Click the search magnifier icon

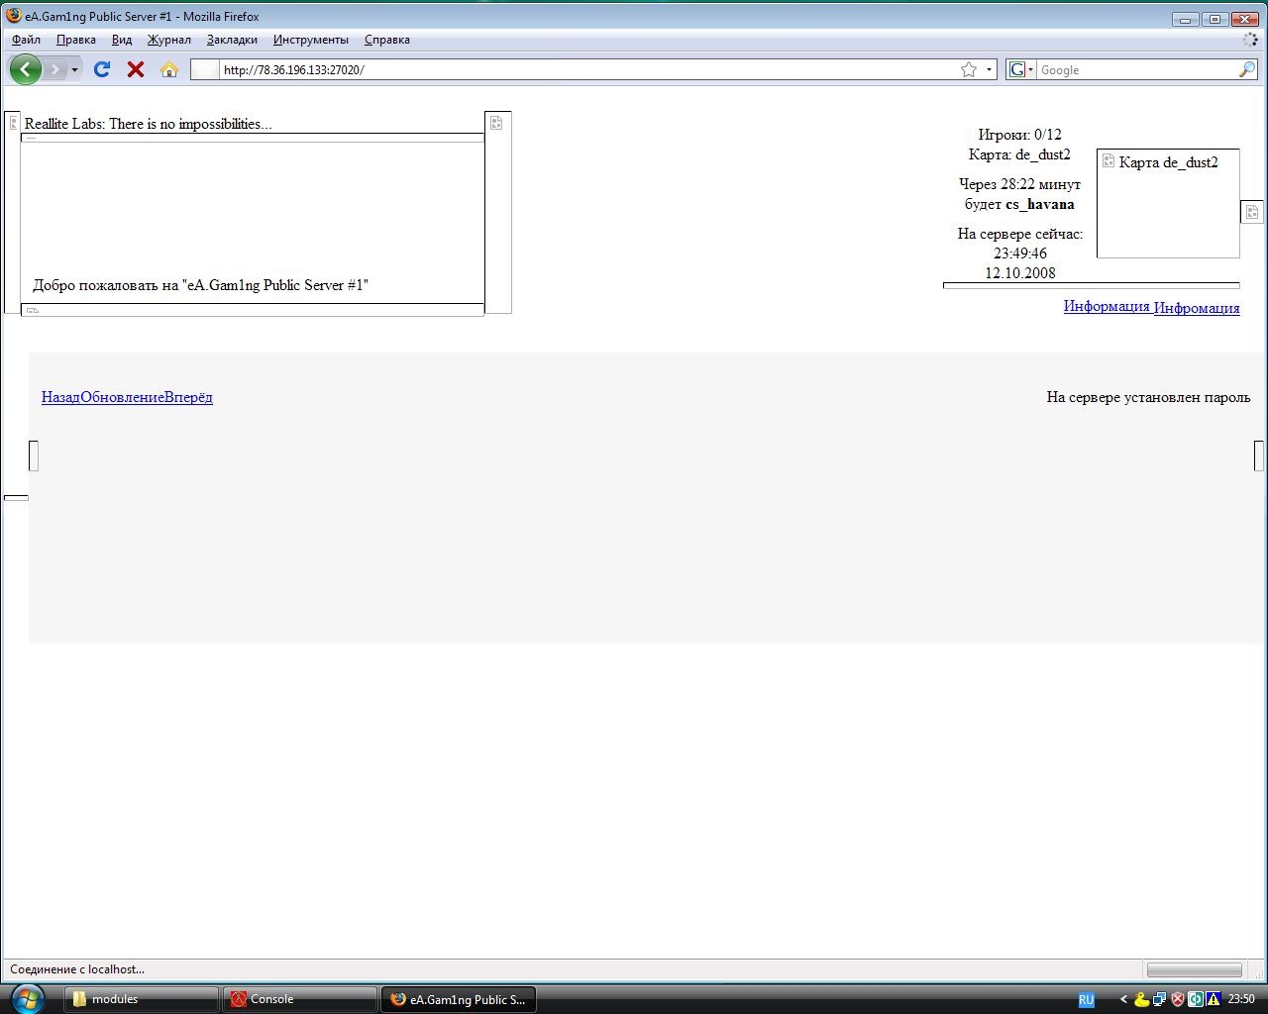(1247, 69)
